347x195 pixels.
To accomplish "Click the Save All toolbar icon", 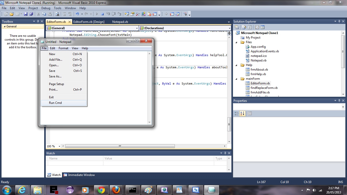I will click(x=31, y=14).
